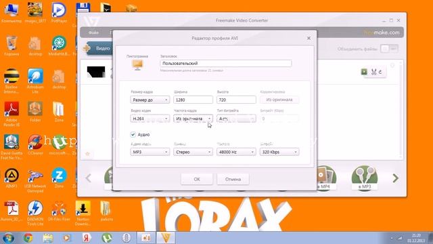The width and height of the screenshot is (433, 244).
Task: Click OK in the profile editor
Action: pos(197,179)
